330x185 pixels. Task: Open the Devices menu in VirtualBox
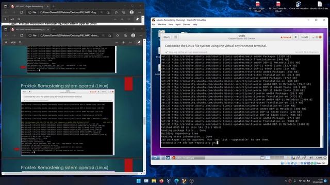pyautogui.click(x=187, y=25)
